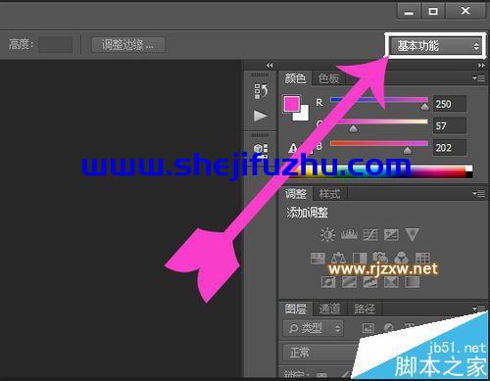Add an Exposure adjustment layer

pyautogui.click(x=391, y=234)
